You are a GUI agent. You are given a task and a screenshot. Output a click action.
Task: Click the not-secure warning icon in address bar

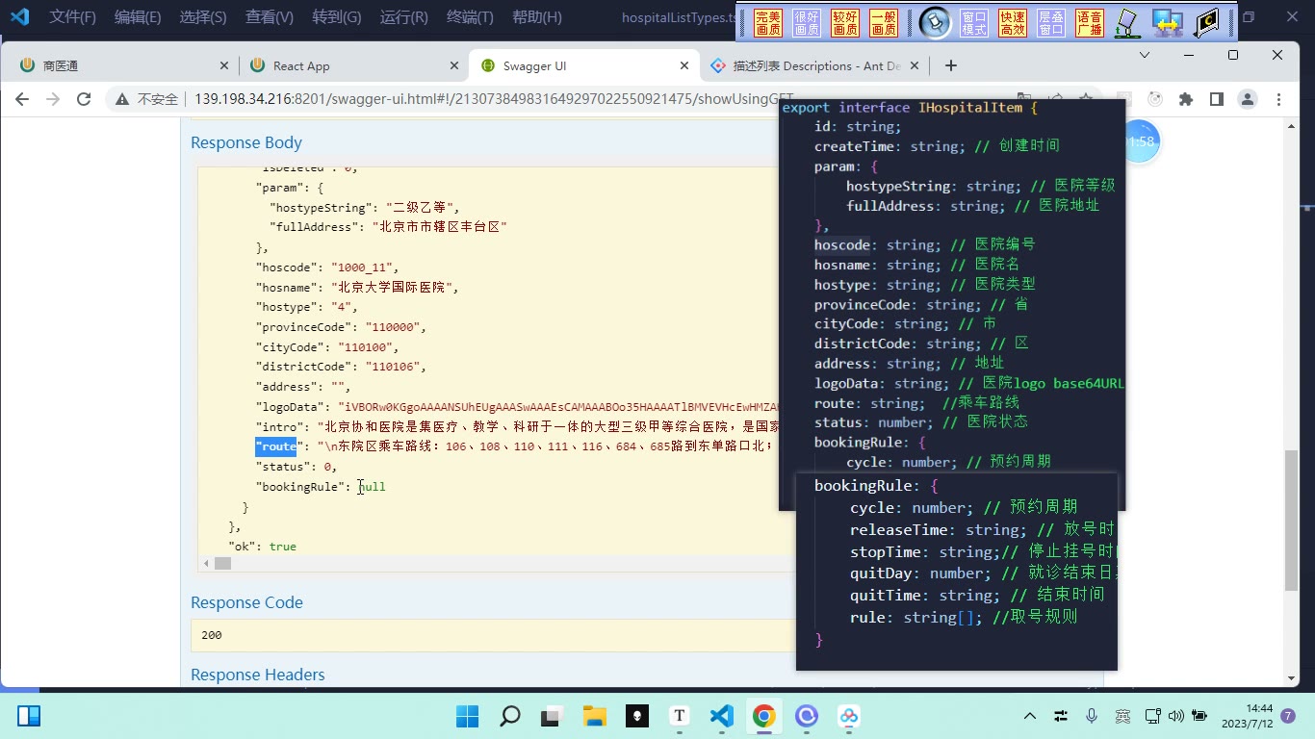(122, 99)
